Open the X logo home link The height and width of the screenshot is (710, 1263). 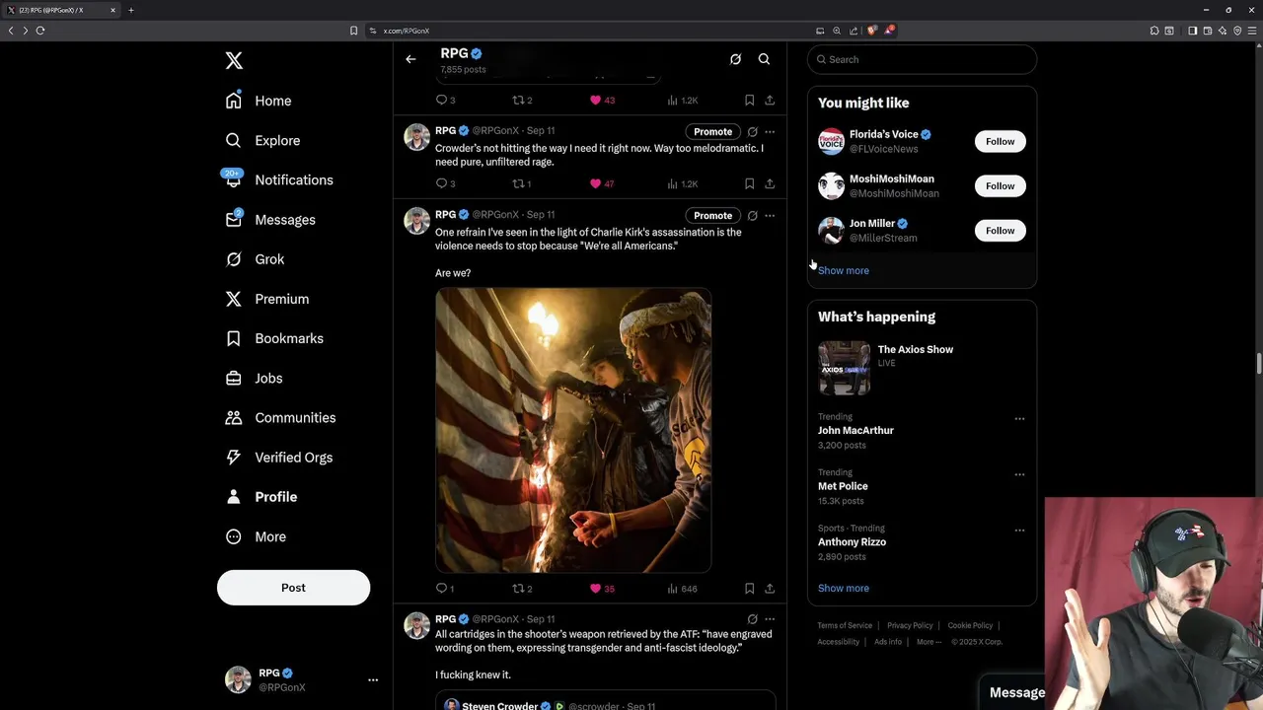(x=234, y=61)
